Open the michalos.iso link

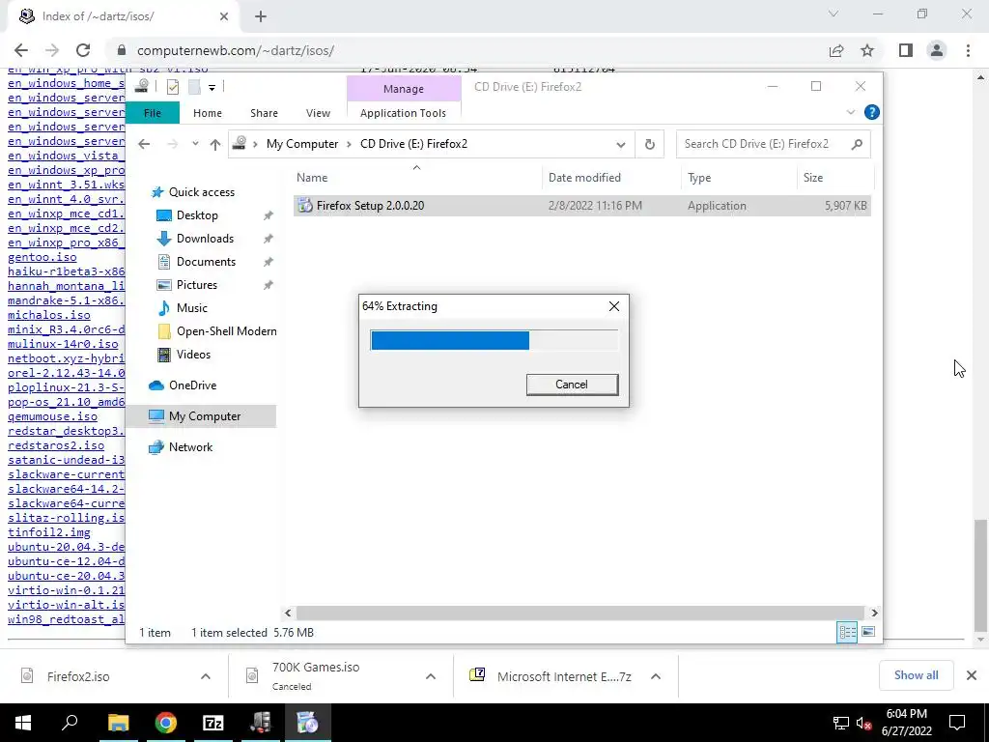tap(49, 315)
